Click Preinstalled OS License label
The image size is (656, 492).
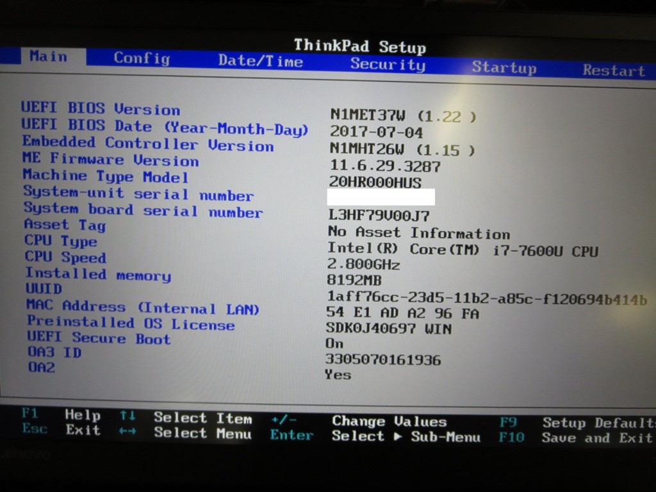click(131, 324)
